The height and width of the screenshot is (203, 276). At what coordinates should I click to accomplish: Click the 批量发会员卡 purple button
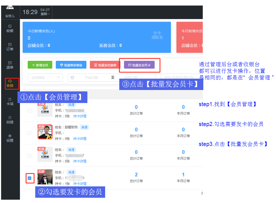[139, 65]
